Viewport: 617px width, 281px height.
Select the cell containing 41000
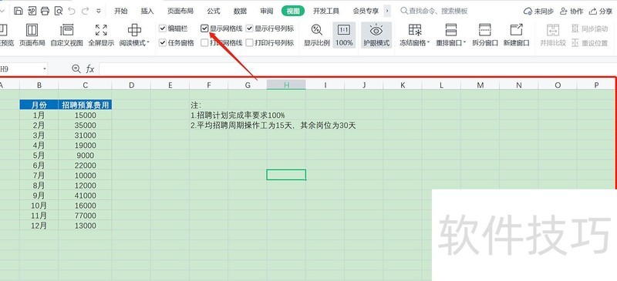[85, 196]
